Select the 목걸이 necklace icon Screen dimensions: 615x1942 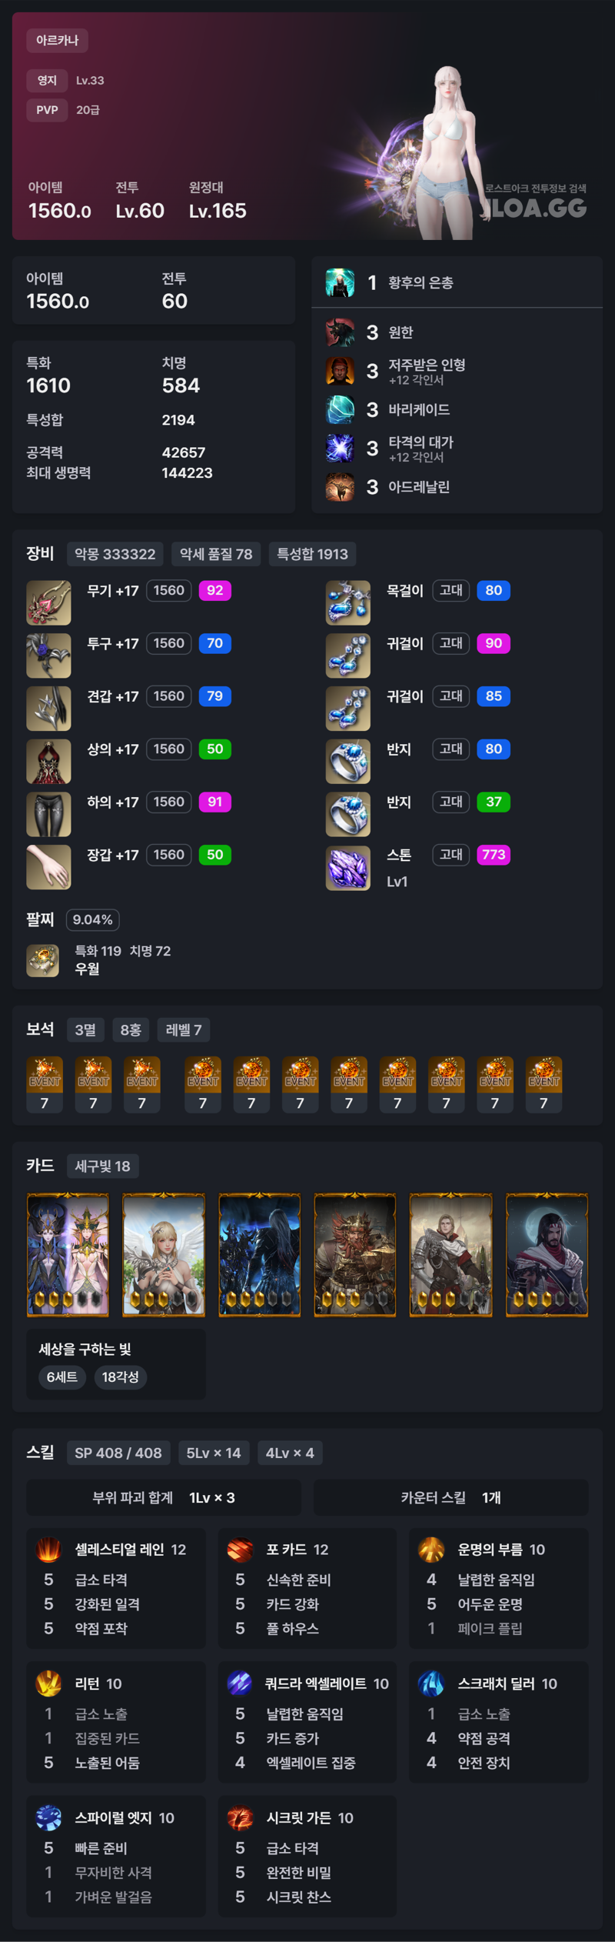(348, 602)
